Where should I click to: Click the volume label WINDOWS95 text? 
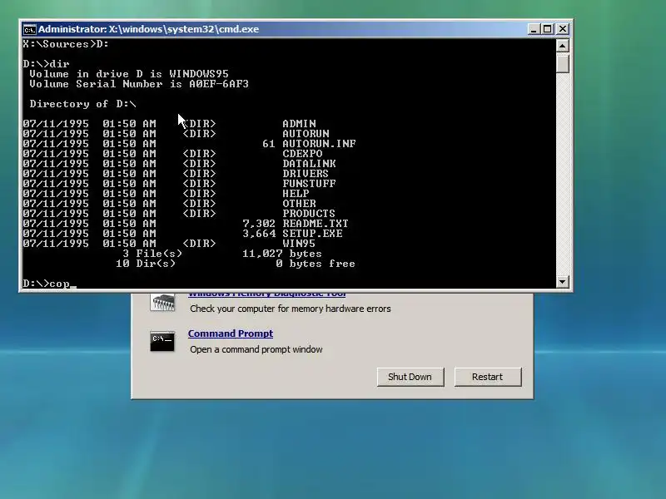[x=199, y=74]
